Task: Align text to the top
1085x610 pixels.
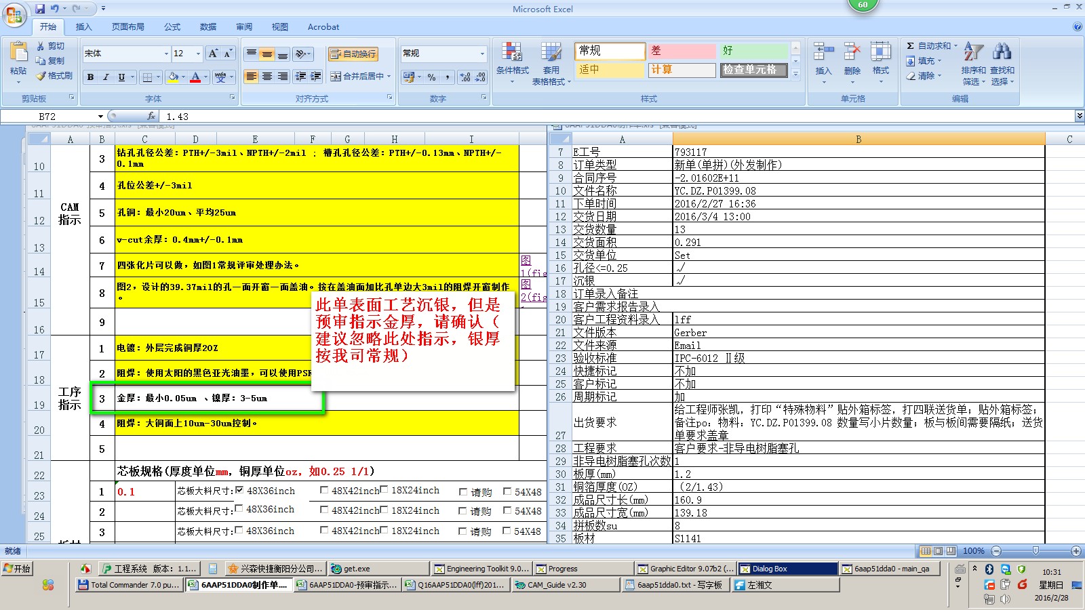Action: click(x=252, y=54)
